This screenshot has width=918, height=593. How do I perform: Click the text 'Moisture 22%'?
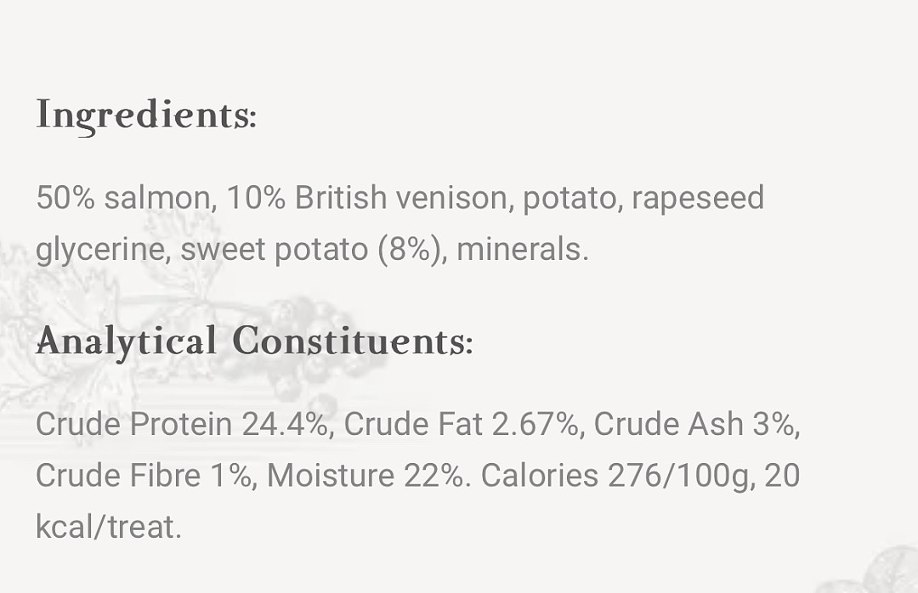coord(365,475)
